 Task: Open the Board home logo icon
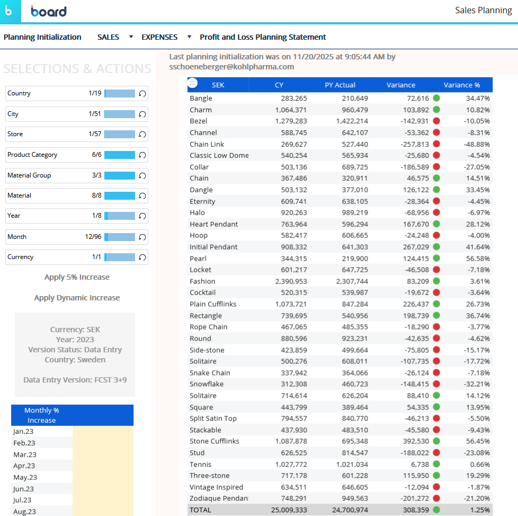point(10,11)
